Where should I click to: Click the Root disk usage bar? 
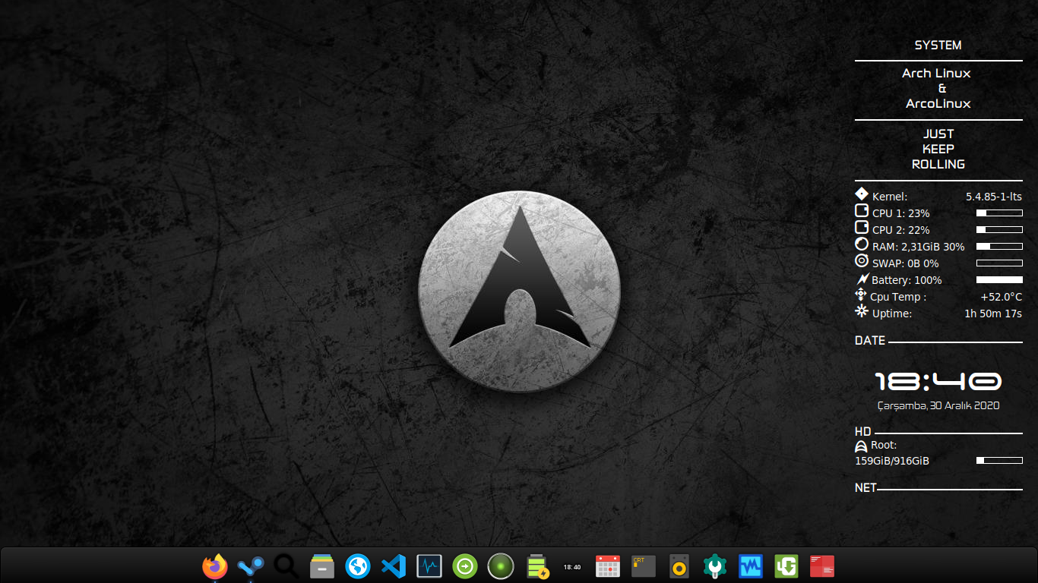[999, 461]
